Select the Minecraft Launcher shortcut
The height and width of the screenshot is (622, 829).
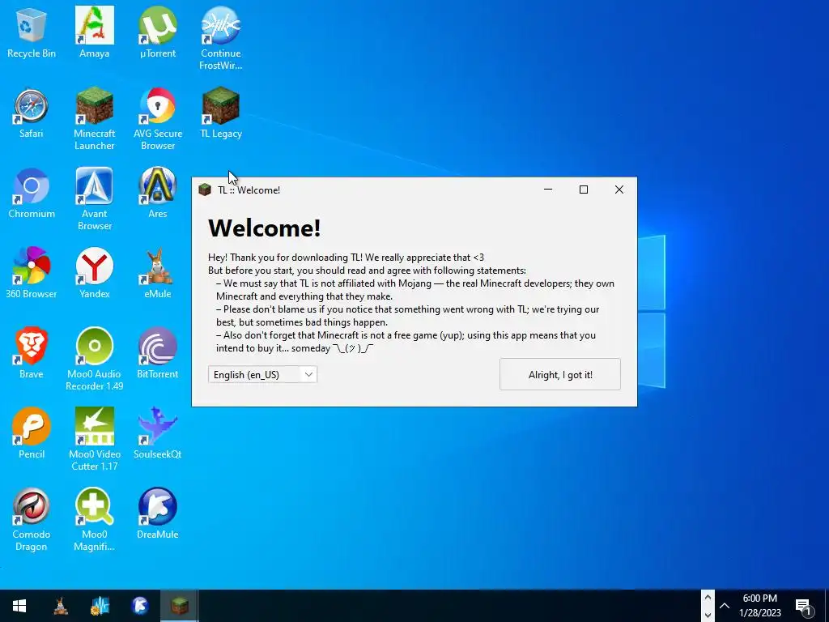click(x=94, y=118)
